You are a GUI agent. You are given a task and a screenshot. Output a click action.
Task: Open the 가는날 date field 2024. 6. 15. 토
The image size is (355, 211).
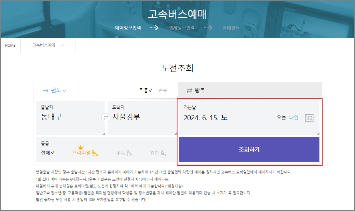click(249, 118)
